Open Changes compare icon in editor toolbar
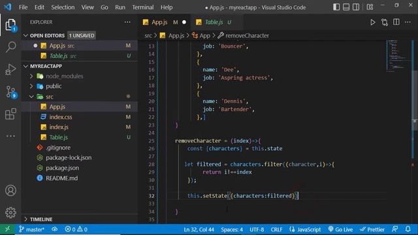The height and width of the screenshot is (235, 418). point(385,22)
